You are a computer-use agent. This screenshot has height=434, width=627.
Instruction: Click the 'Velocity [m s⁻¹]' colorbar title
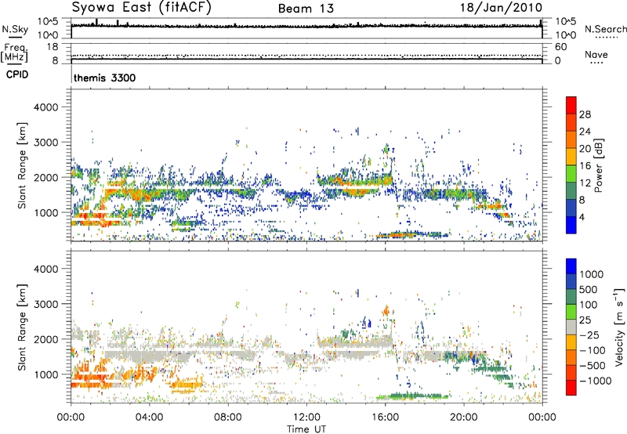619,327
